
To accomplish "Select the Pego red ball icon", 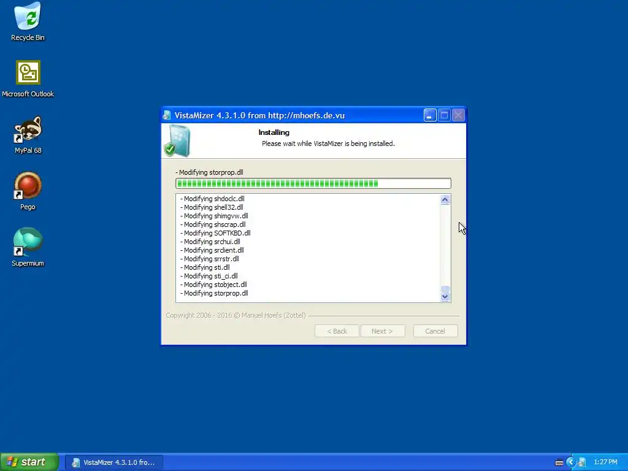I will [28, 191].
